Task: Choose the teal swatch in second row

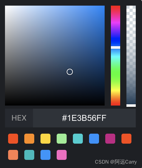Action: pos(29,155)
